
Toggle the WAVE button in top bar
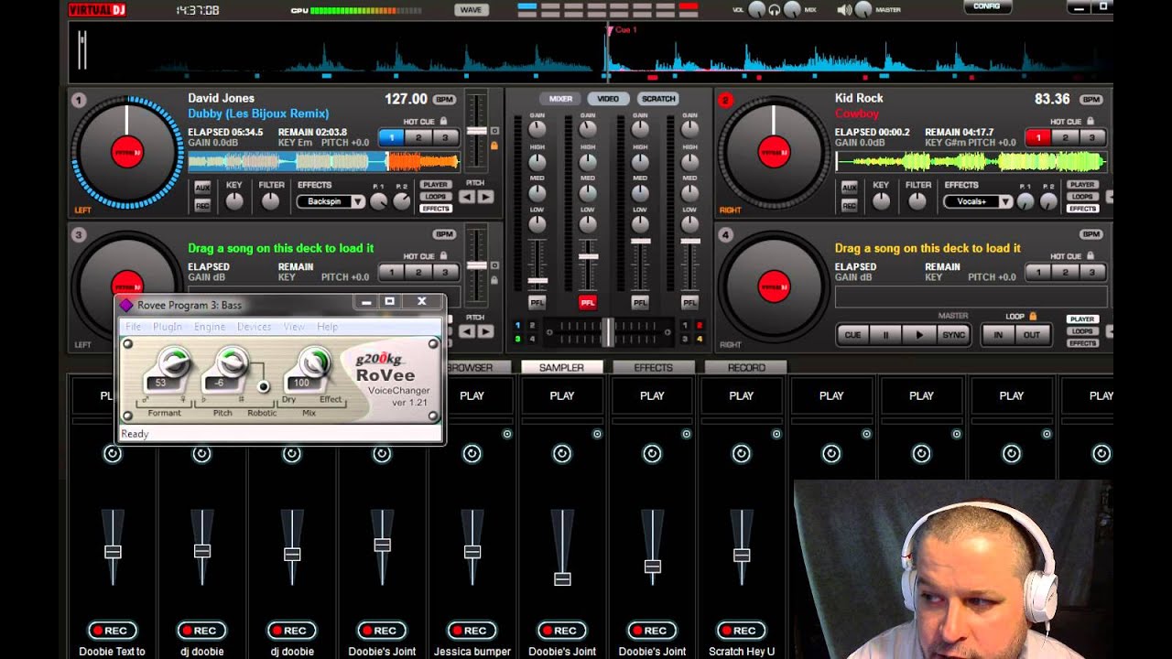tap(471, 10)
